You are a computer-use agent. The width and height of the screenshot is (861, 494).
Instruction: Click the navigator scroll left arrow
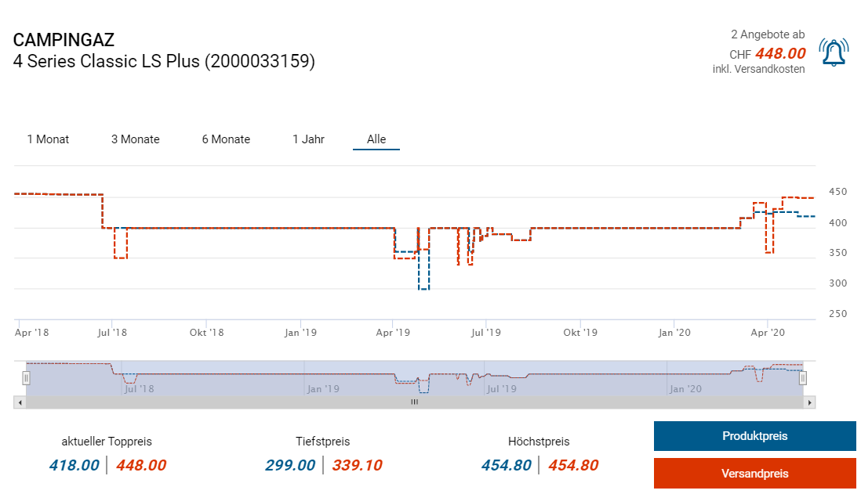(20, 402)
